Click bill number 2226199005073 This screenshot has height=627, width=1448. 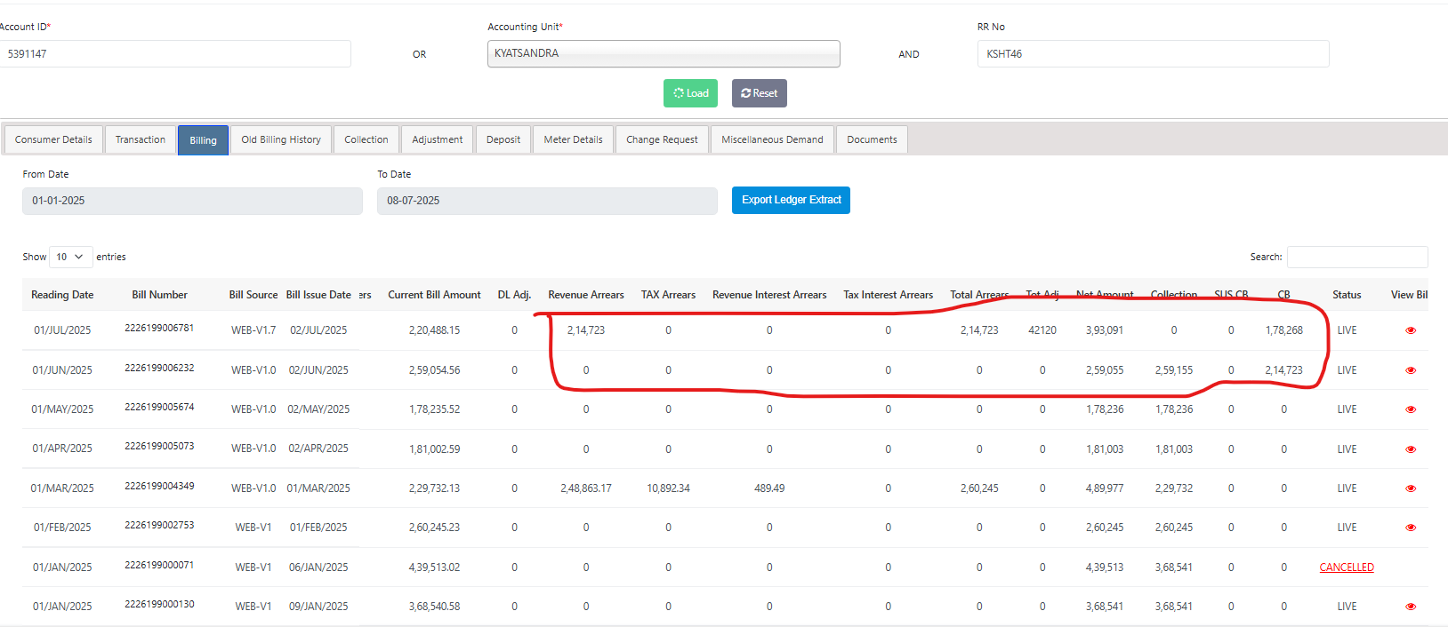159,446
